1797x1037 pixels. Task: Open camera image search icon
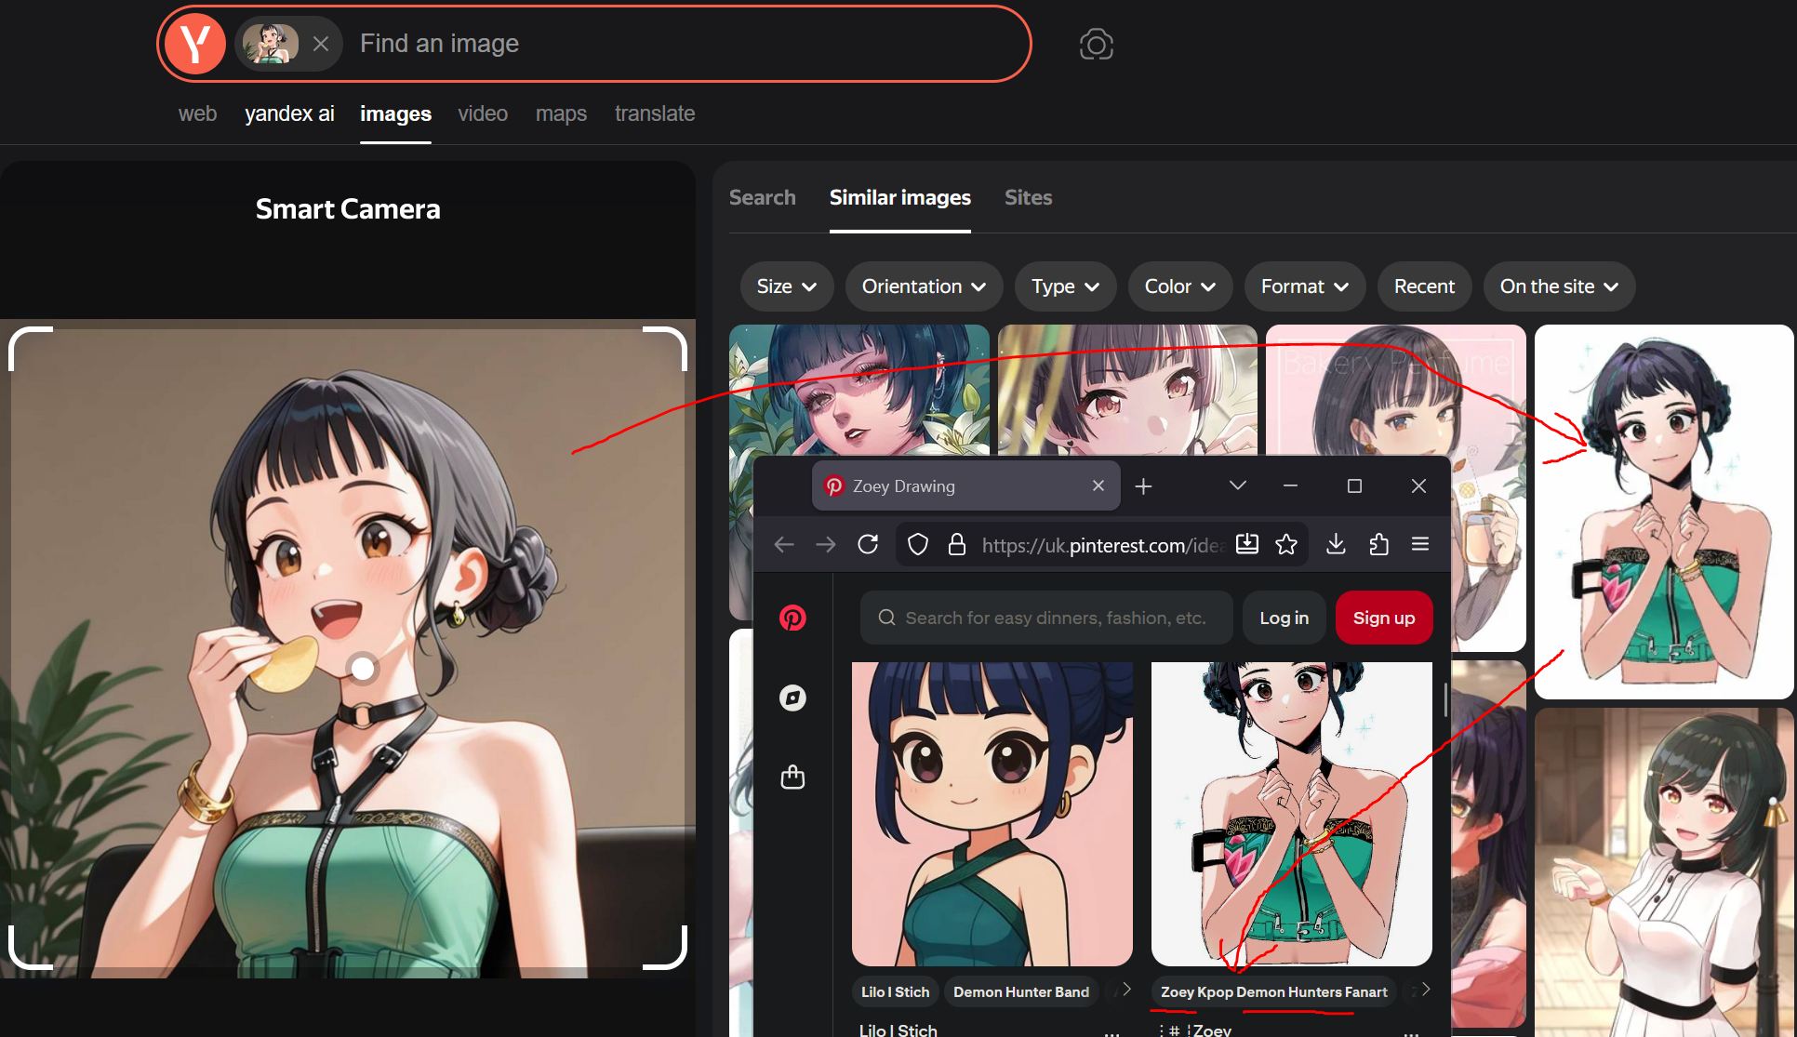pos(1096,44)
